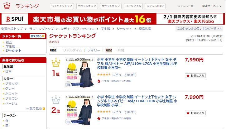Viewport: 226px width, 129px height.
Task: Open the first-ranked product thumbnail image
Action: [x=79, y=73]
